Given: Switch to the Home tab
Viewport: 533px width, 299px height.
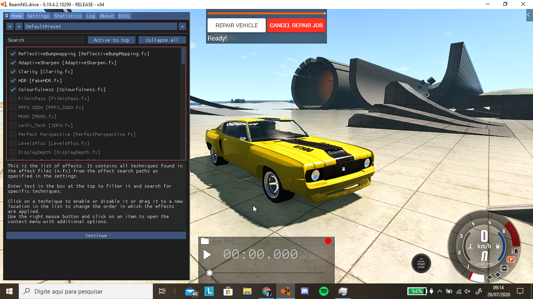Looking at the screenshot, I should coord(17,16).
